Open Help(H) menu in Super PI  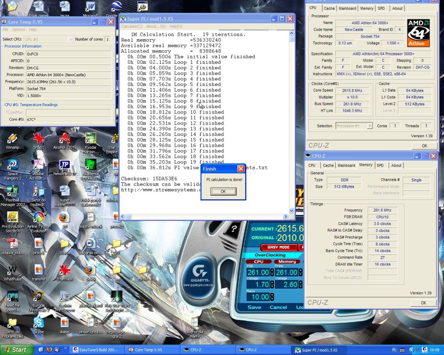click(176, 26)
